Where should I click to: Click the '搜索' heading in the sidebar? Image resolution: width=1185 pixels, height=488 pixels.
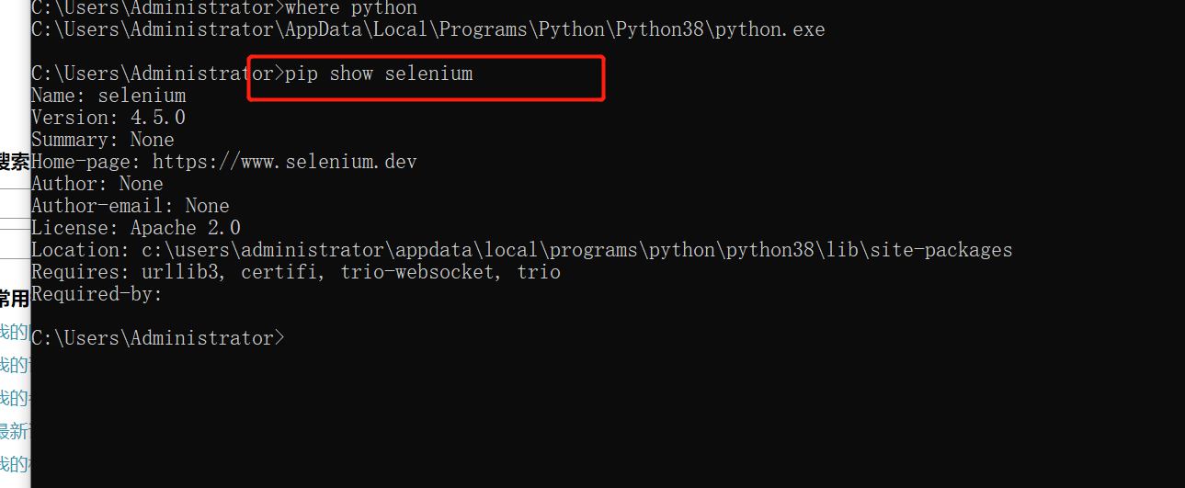pos(15,163)
